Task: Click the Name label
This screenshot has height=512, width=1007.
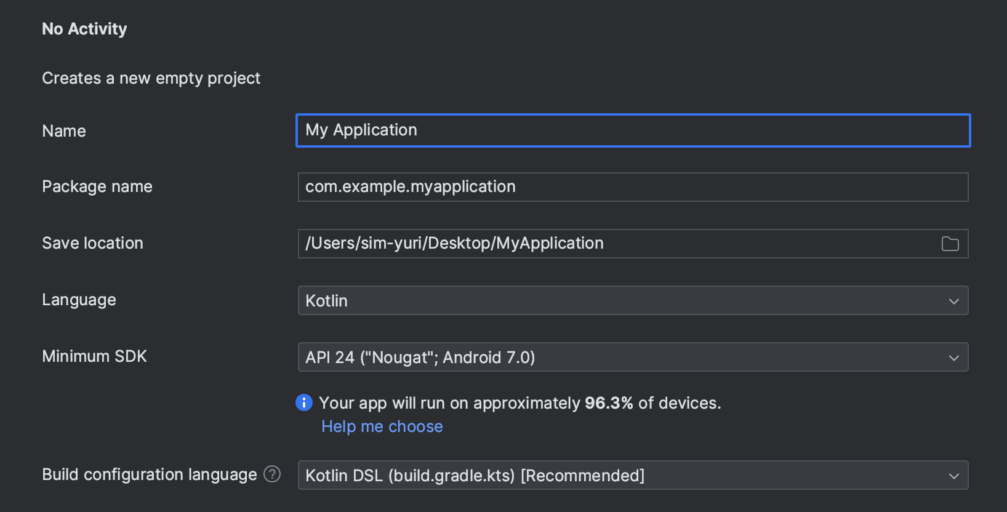Action: pyautogui.click(x=64, y=131)
